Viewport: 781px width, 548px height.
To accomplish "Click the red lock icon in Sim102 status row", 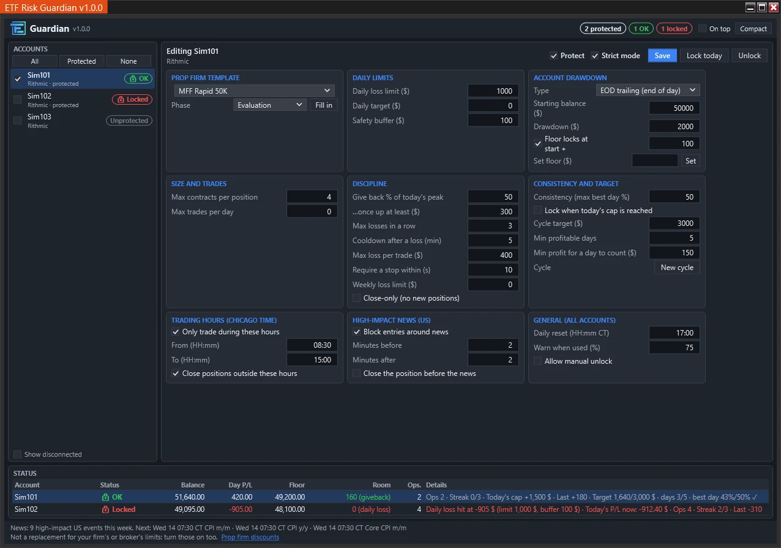I will point(105,509).
